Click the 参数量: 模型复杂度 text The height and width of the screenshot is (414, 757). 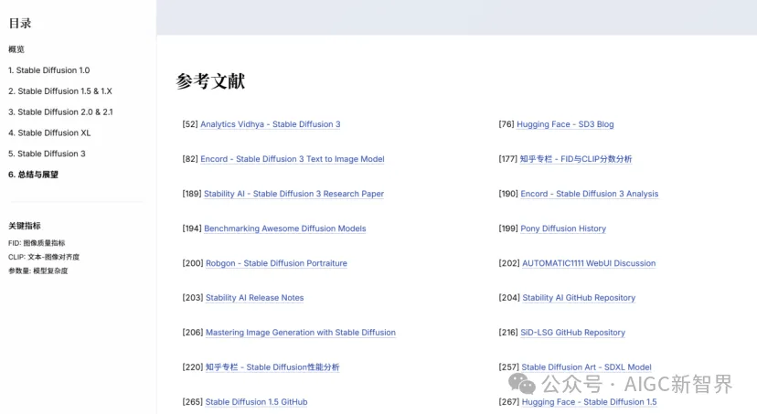[x=38, y=271]
